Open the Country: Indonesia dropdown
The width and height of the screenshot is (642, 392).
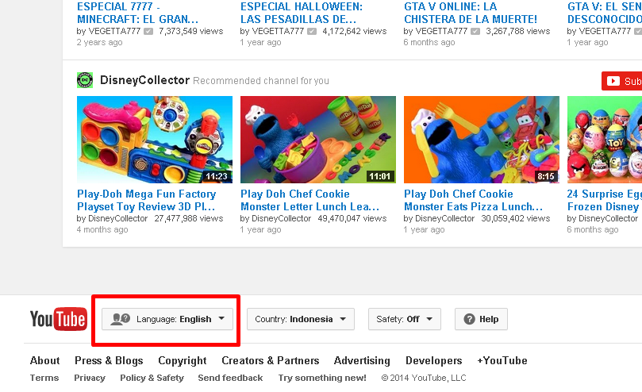point(301,319)
